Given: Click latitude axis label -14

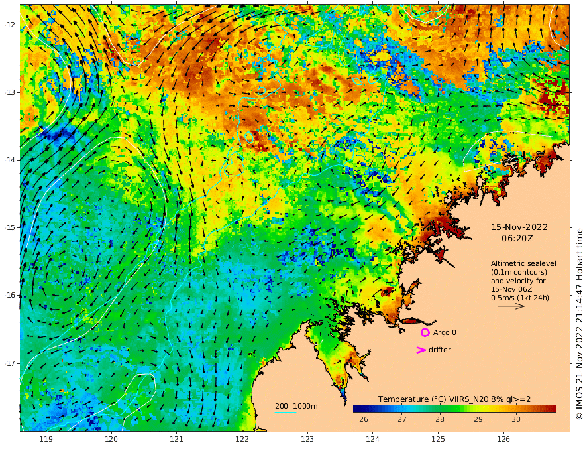Looking at the screenshot, I should (9, 160).
